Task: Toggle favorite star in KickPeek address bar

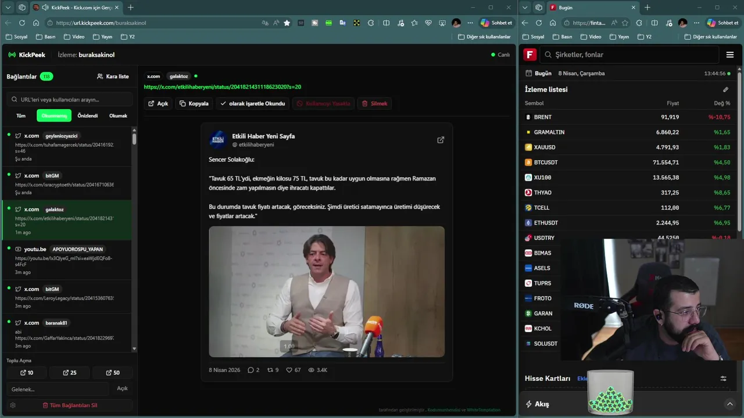Action: [287, 23]
